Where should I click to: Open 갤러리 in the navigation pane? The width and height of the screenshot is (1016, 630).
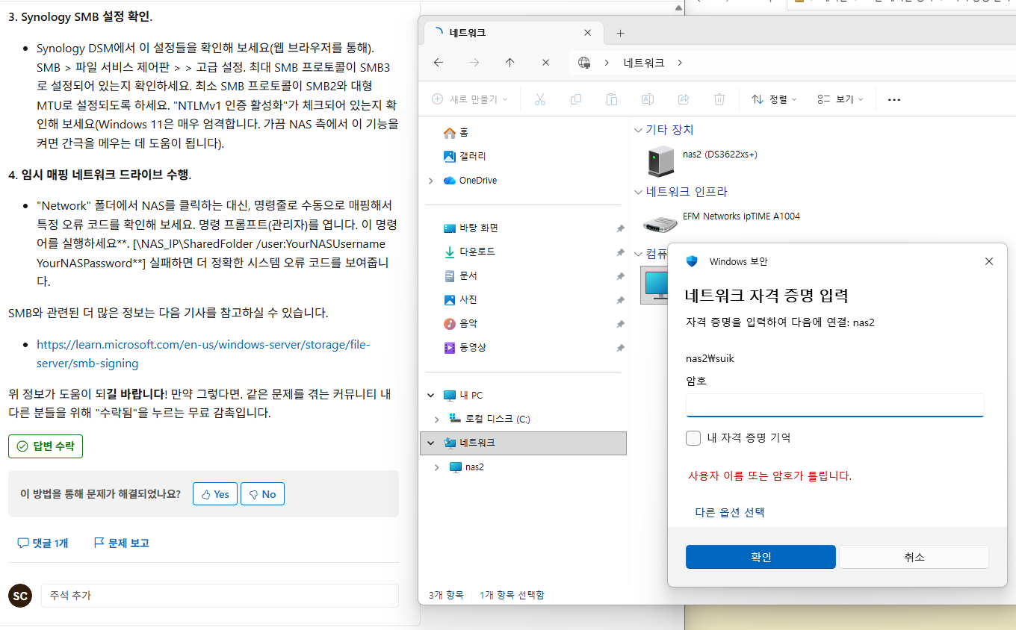point(465,156)
